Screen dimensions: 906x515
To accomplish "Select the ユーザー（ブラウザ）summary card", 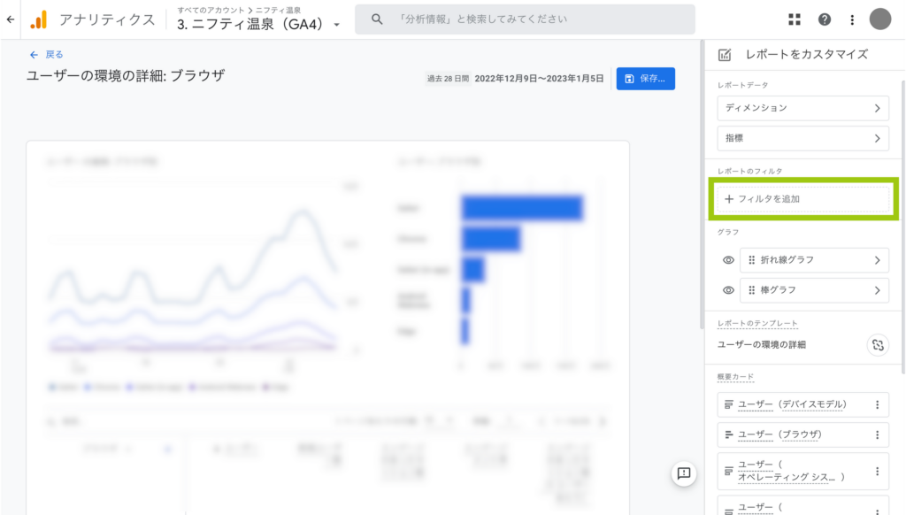I will tap(803, 434).
